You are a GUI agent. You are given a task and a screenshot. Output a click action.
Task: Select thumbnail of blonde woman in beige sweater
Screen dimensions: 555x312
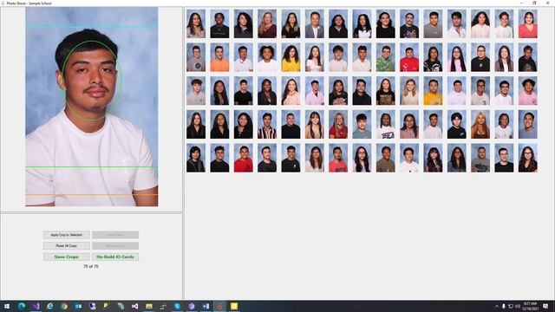coord(409,91)
